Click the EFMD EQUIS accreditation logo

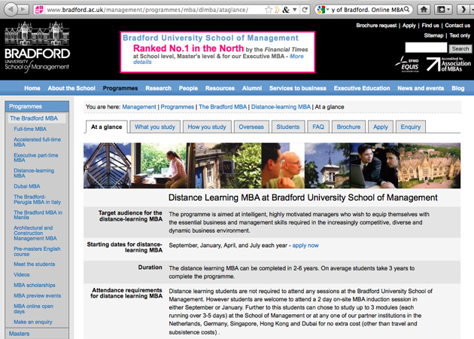[x=408, y=65]
